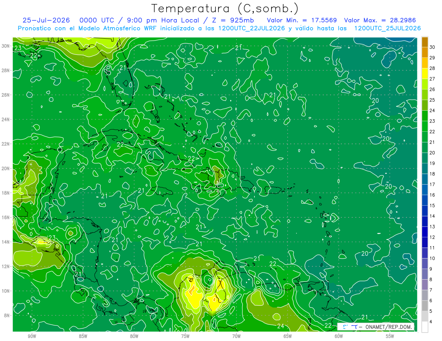Click the "14N" latitude label
442x341 pixels.
[6, 242]
